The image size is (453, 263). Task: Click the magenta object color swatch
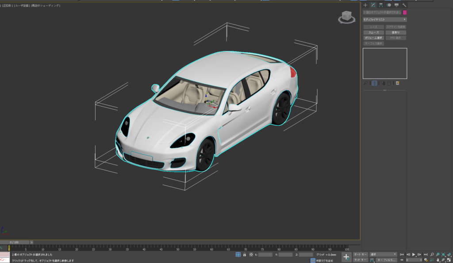(404, 12)
